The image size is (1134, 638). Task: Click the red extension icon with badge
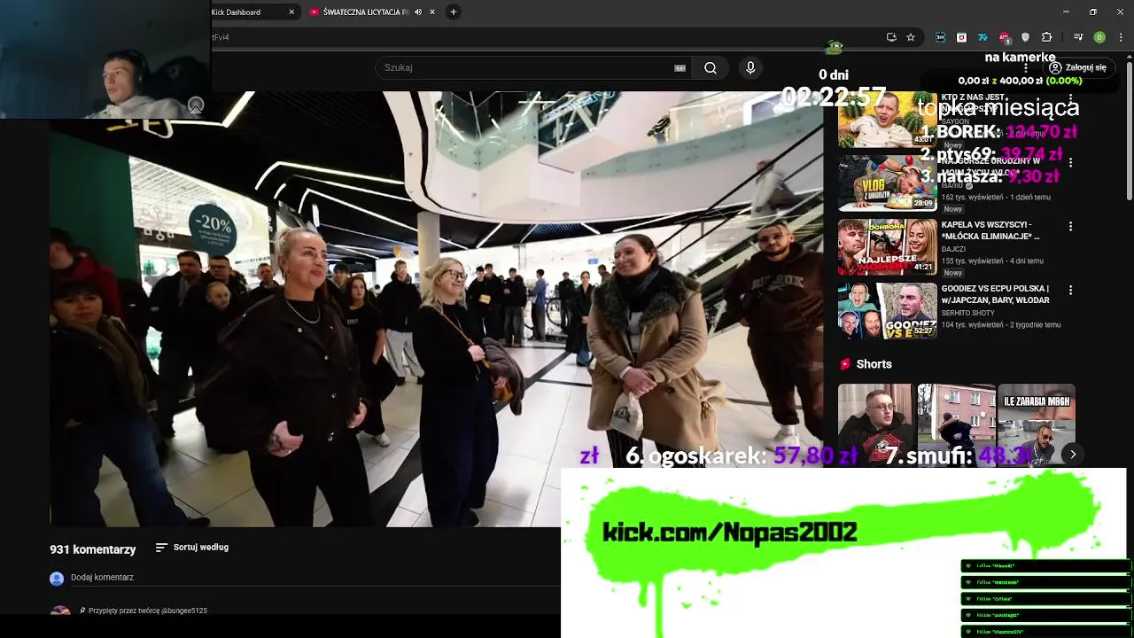point(1005,38)
